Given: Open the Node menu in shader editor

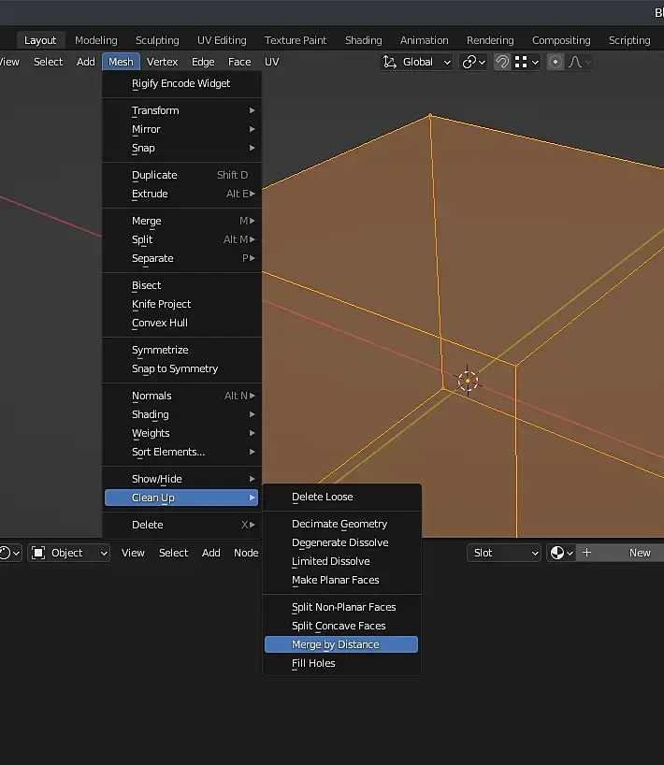Looking at the screenshot, I should 246,553.
